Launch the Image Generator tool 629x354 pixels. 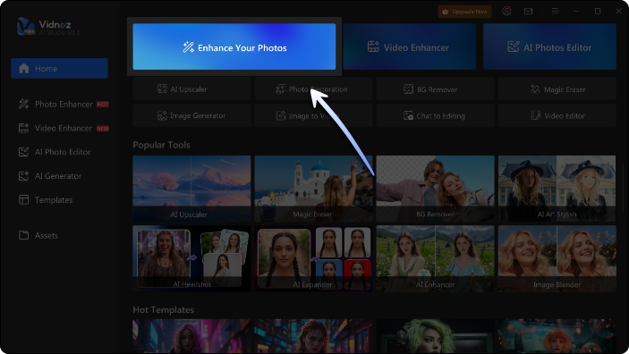(191, 115)
